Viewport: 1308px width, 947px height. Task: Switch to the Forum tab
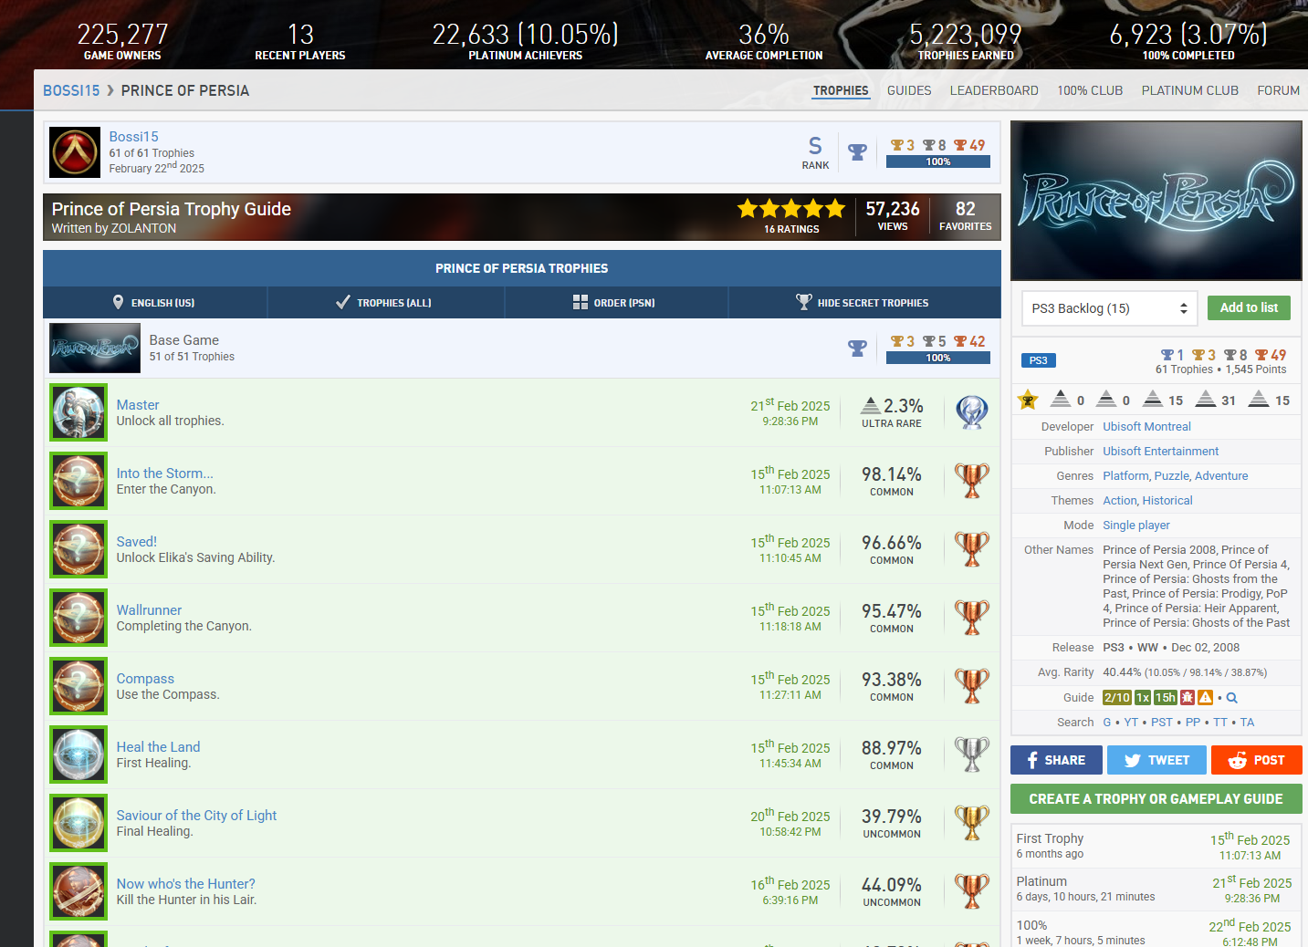pos(1278,90)
